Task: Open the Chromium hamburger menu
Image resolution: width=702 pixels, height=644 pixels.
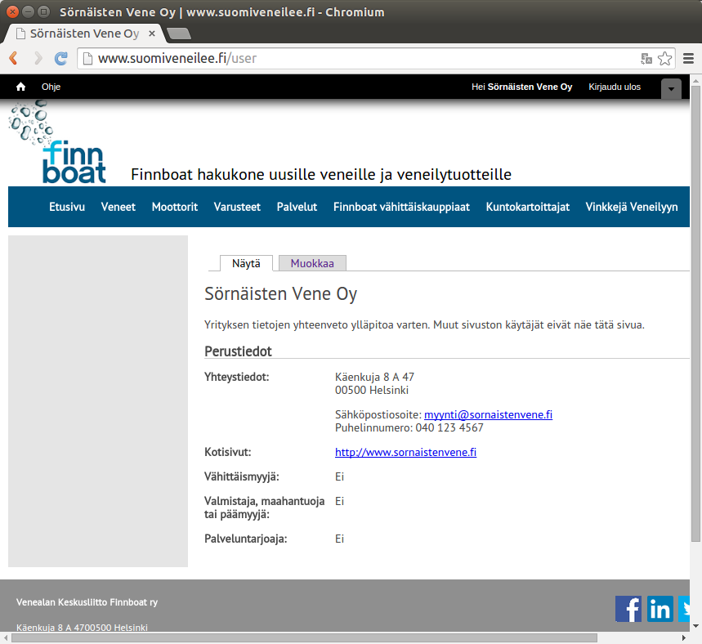Action: [688, 59]
